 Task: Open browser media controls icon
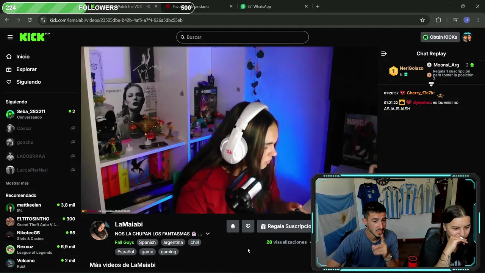(x=455, y=20)
